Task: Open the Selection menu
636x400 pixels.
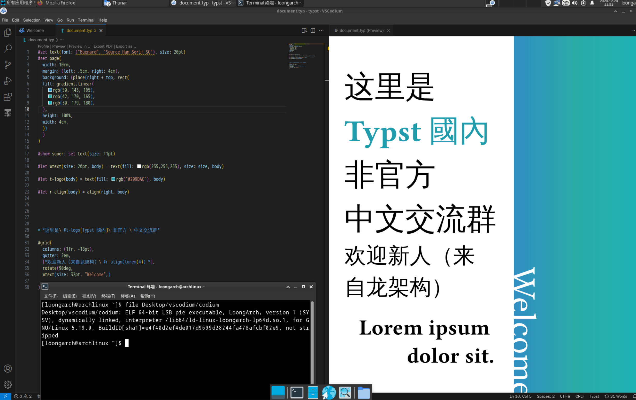Action: tap(32, 20)
